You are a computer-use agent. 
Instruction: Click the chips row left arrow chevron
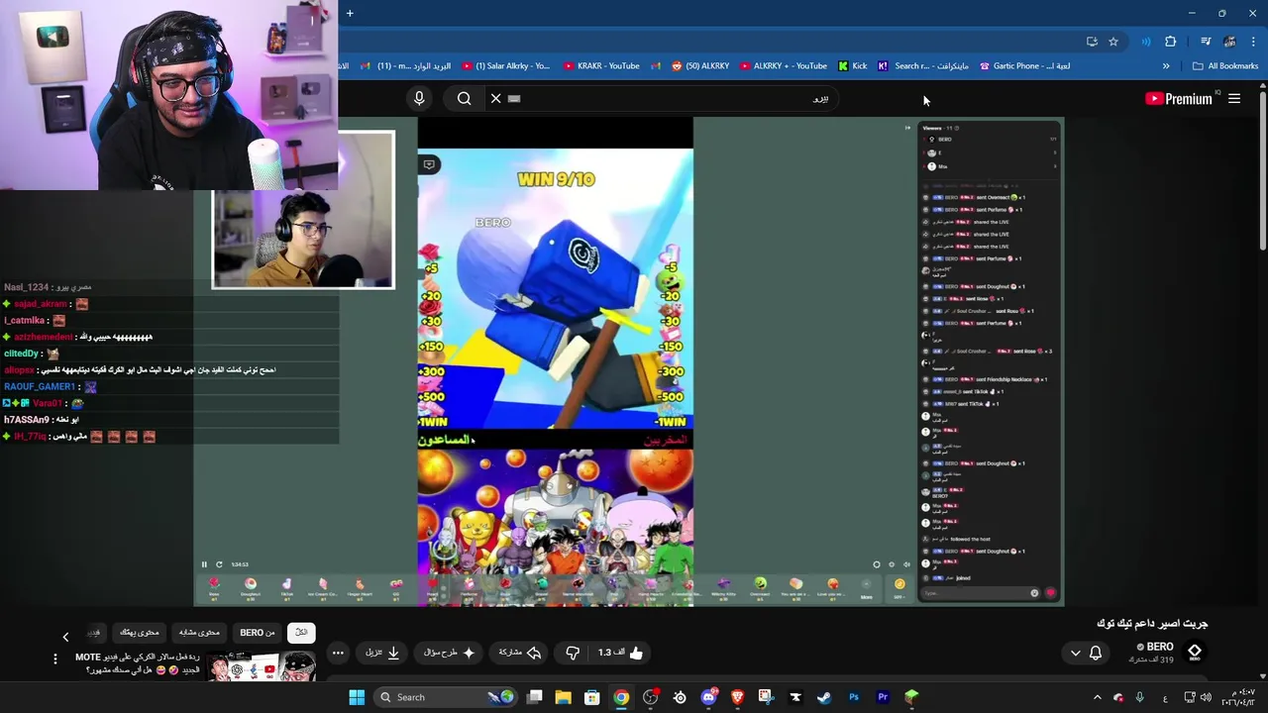[65, 637]
